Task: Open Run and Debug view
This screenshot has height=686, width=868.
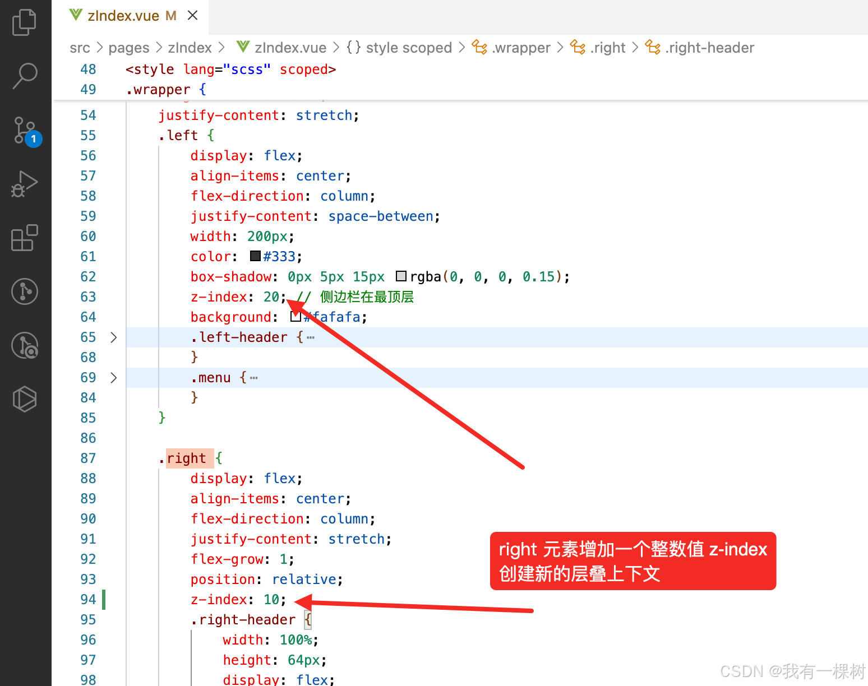Action: point(24,184)
